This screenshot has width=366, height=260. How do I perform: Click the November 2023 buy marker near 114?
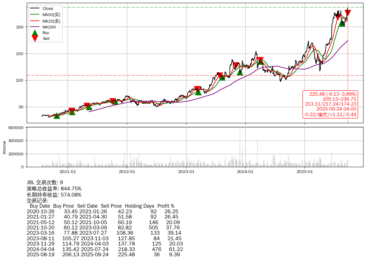pyautogui.click(x=240, y=72)
